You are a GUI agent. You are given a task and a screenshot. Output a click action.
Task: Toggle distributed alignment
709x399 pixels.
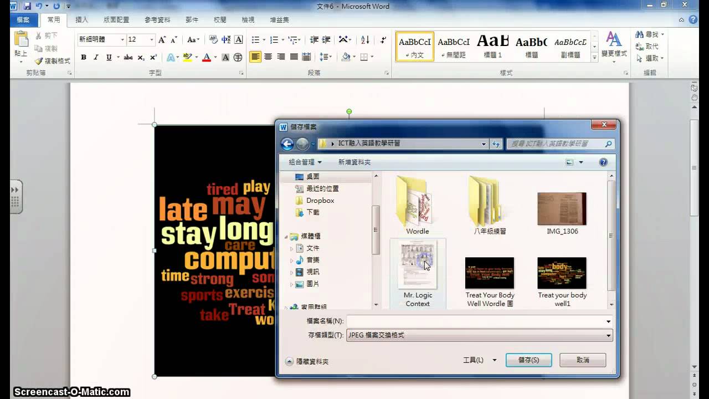point(306,57)
